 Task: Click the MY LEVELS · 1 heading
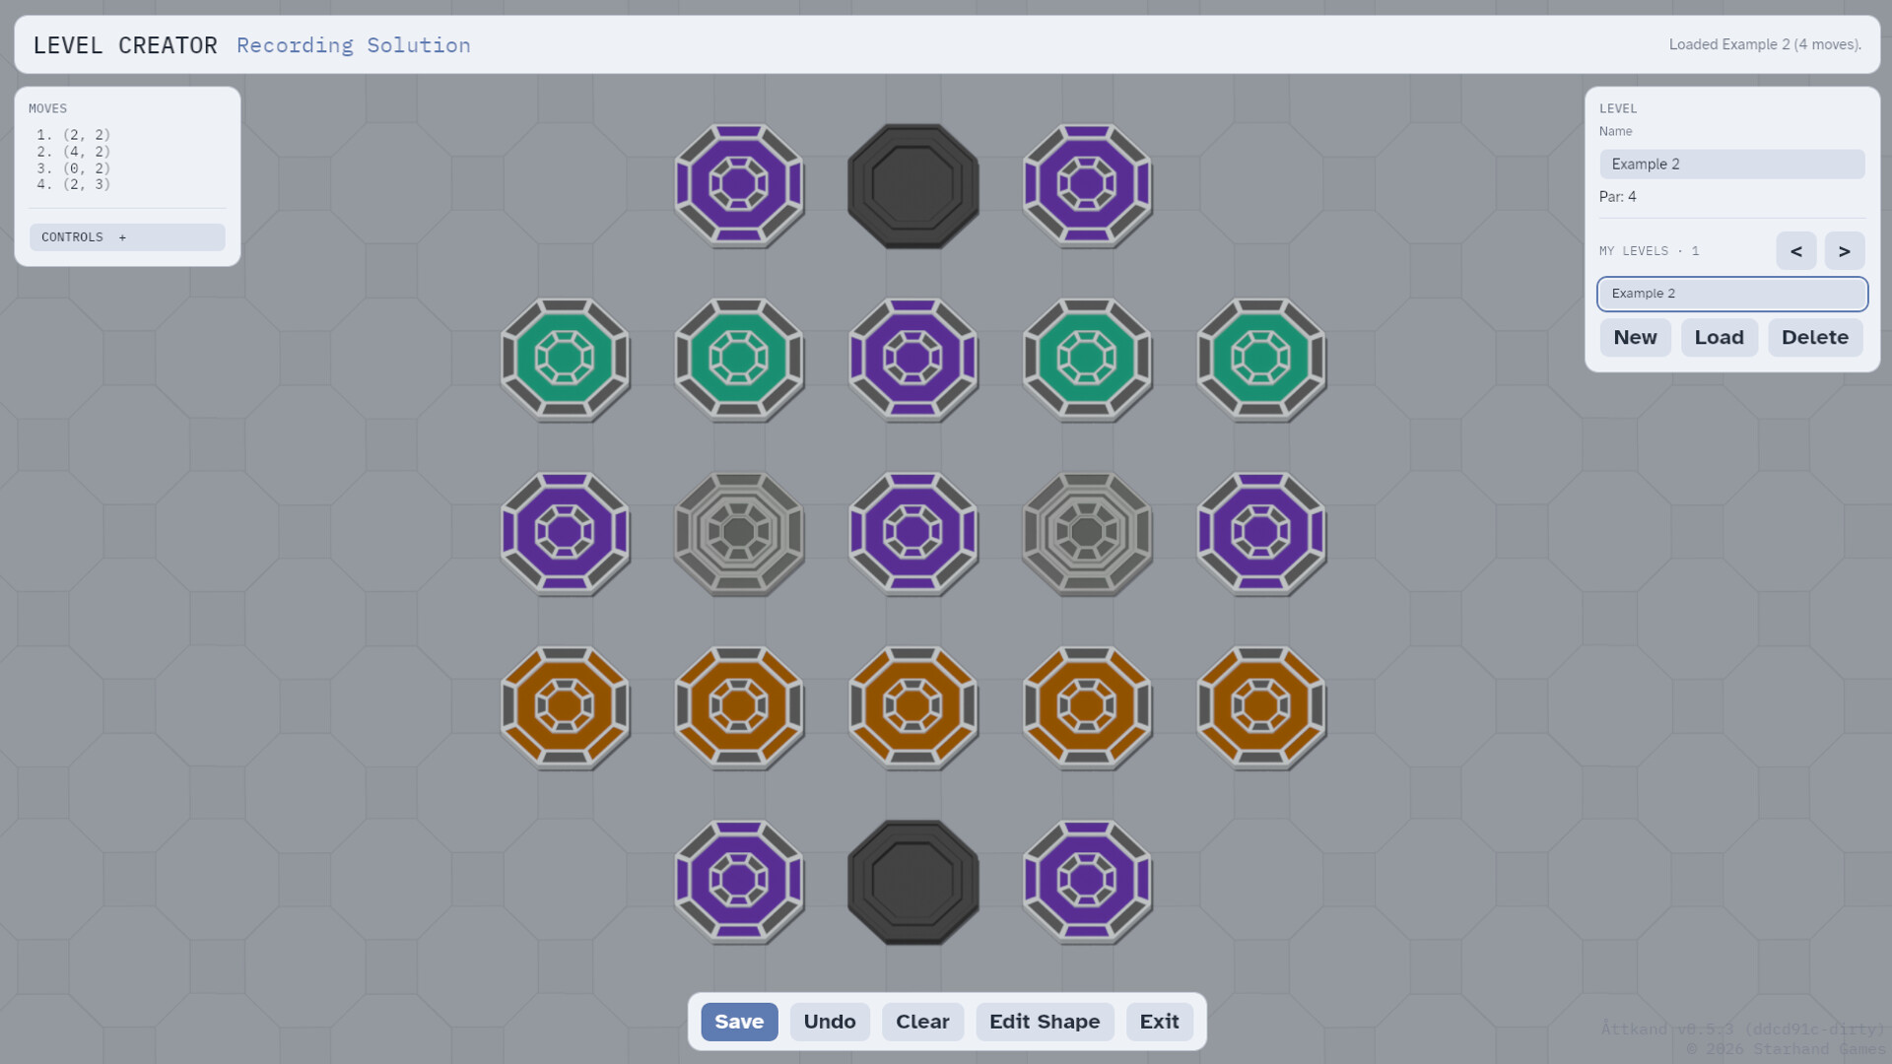(1649, 251)
